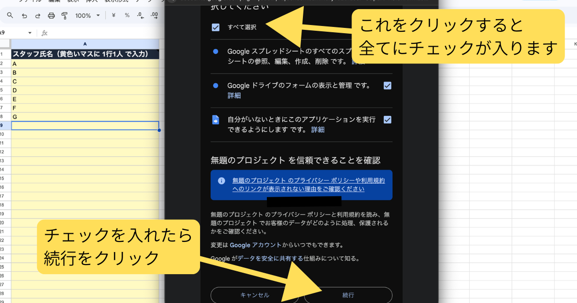Image resolution: width=577 pixels, height=303 pixels.
Task: Click the outlined empty cell A9
Action: point(85,126)
